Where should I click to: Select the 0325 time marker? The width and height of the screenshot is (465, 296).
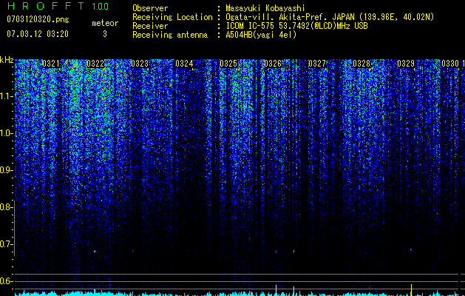[x=228, y=64]
